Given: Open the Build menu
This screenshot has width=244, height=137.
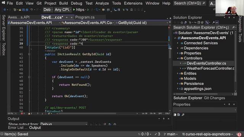Looking at the screenshot, I should click(63, 3).
